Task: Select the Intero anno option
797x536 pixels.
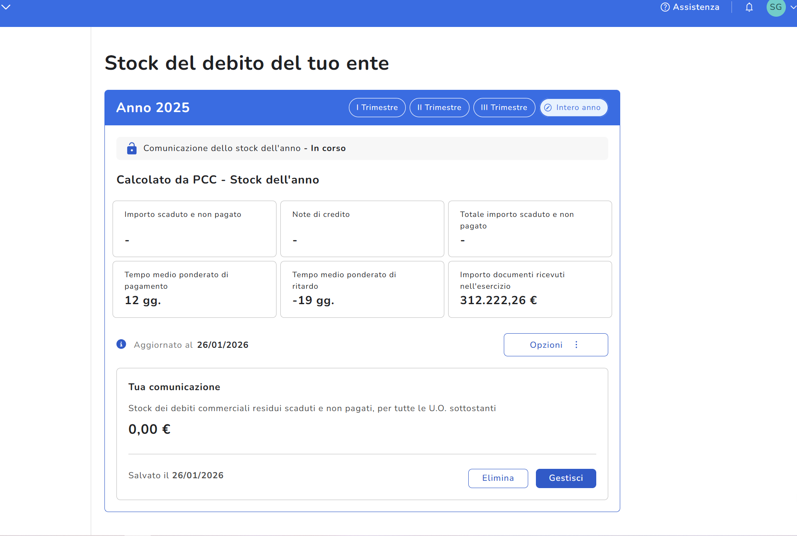Action: [574, 107]
